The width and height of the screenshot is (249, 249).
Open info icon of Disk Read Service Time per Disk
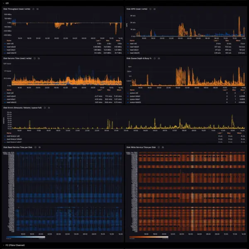(35, 147)
